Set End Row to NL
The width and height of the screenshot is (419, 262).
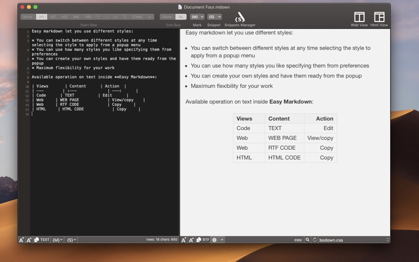[x=181, y=17]
